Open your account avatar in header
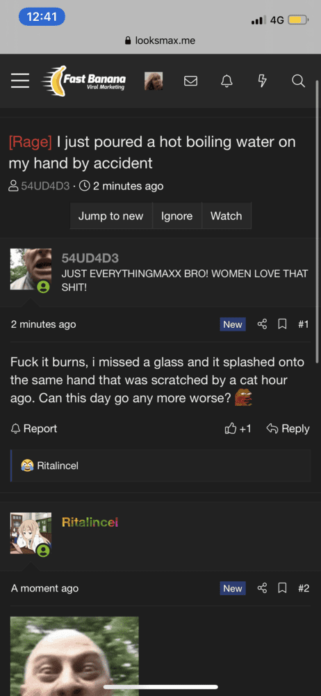This screenshot has width=321, height=696. point(154,81)
